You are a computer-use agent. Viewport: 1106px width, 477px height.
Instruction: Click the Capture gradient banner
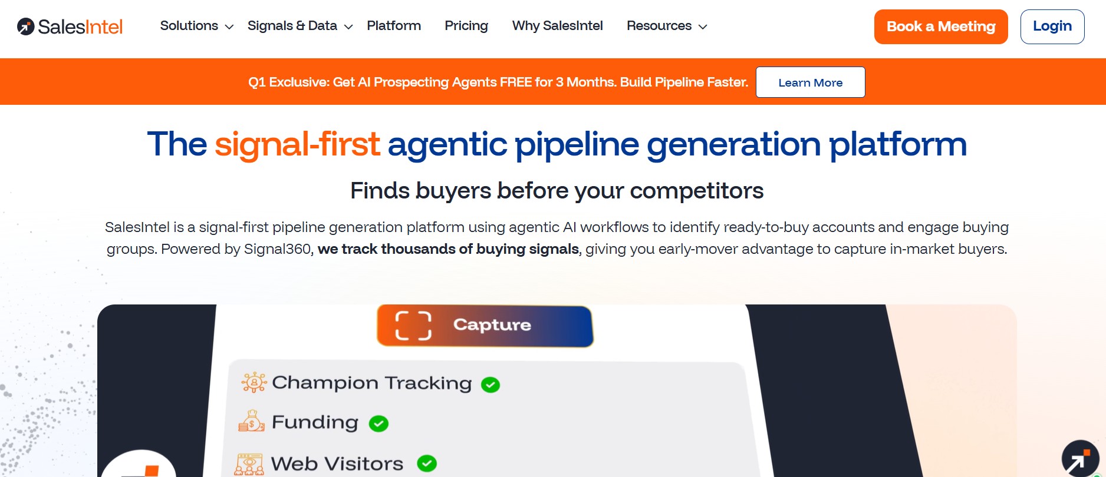(x=485, y=326)
